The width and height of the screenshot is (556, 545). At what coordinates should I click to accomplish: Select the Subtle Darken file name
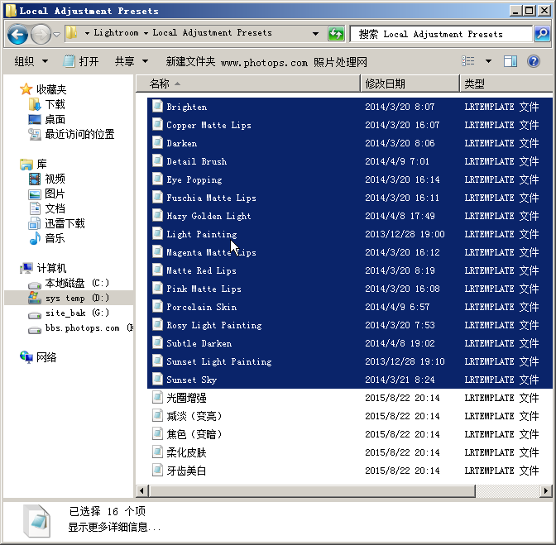pos(199,343)
